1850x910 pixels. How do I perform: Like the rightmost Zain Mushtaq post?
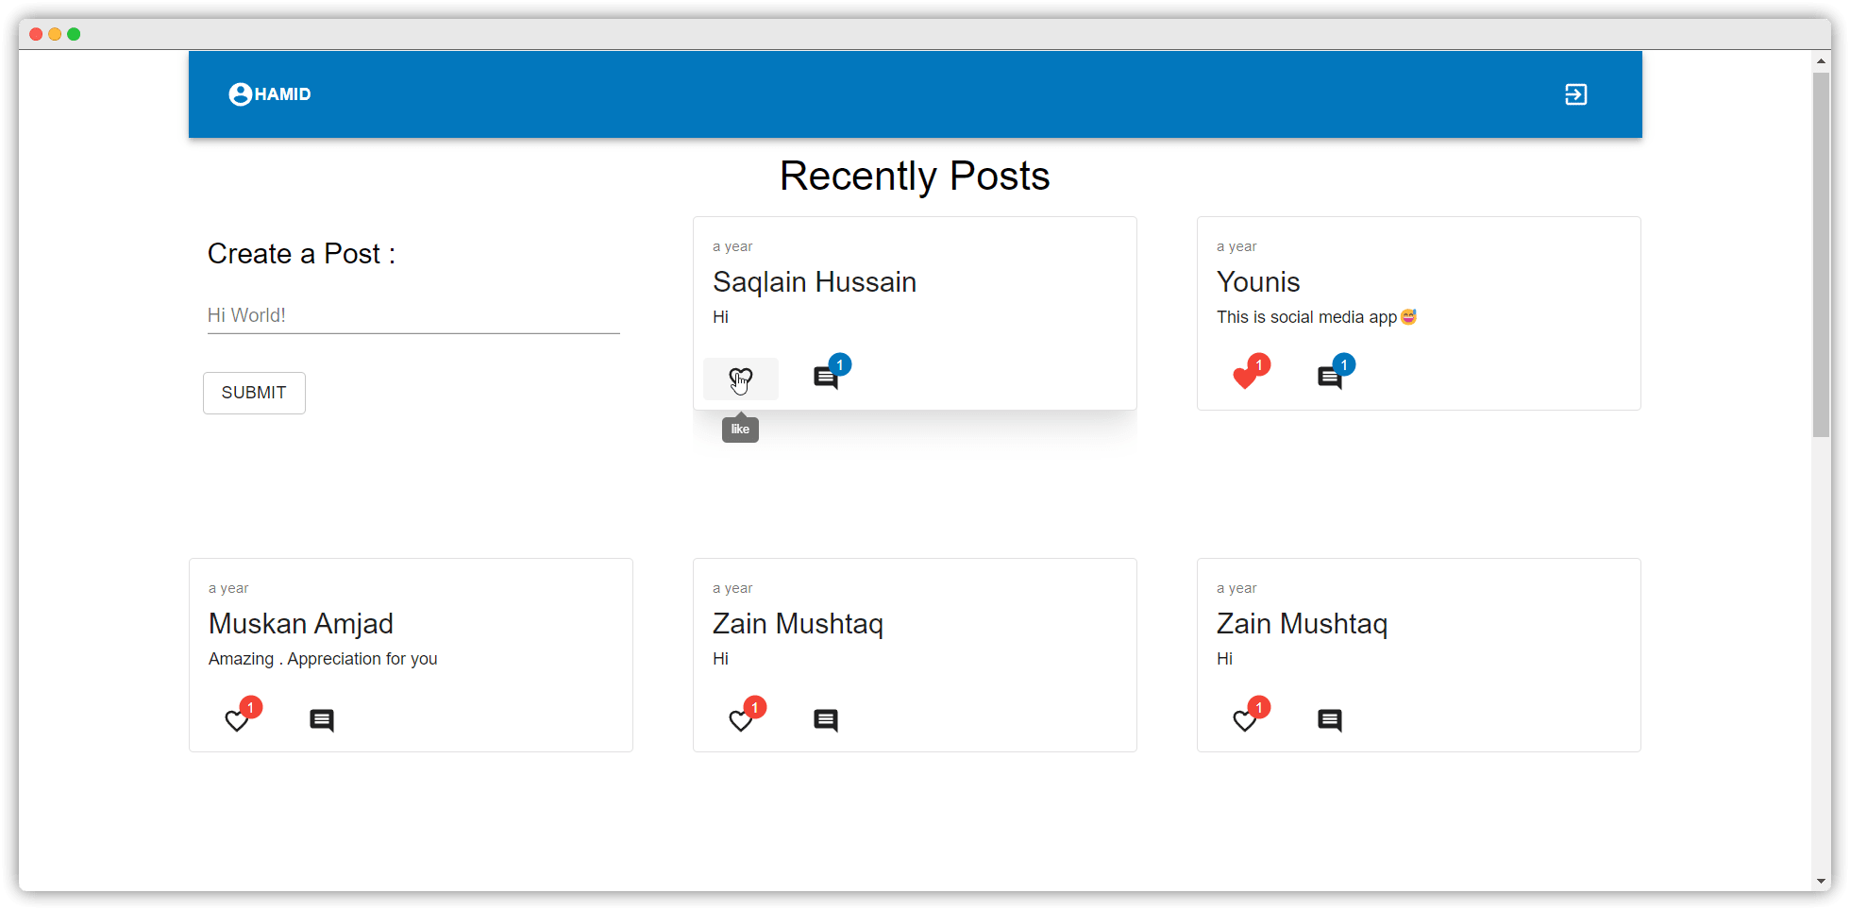(x=1245, y=721)
